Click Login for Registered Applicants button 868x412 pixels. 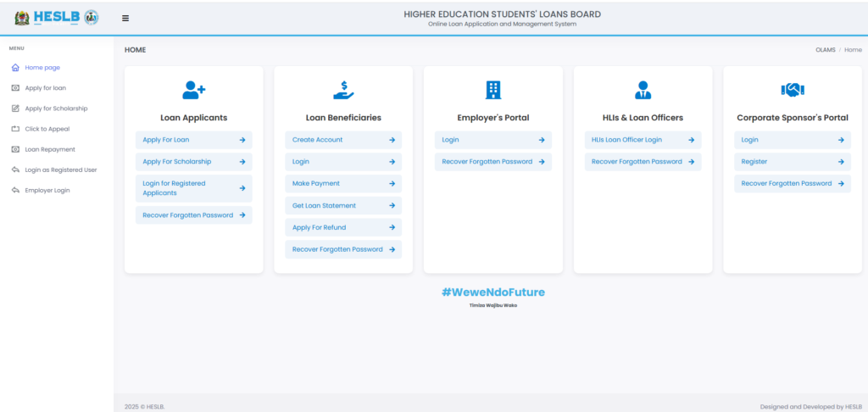[x=194, y=188]
